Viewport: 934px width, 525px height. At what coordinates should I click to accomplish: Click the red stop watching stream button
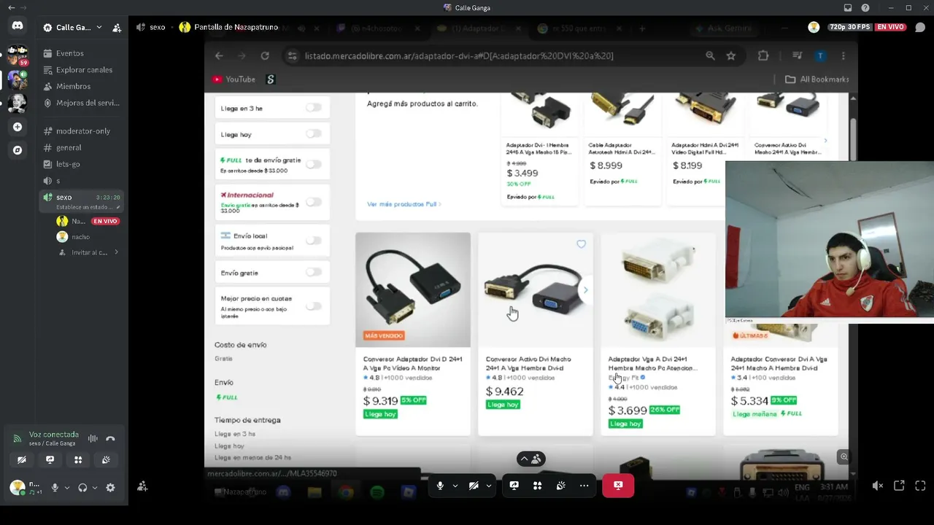point(618,486)
